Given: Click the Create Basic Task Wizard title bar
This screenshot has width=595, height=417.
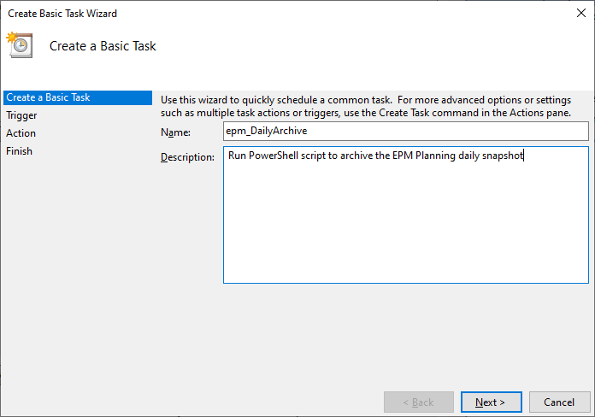Looking at the screenshot, I should click(256, 13).
